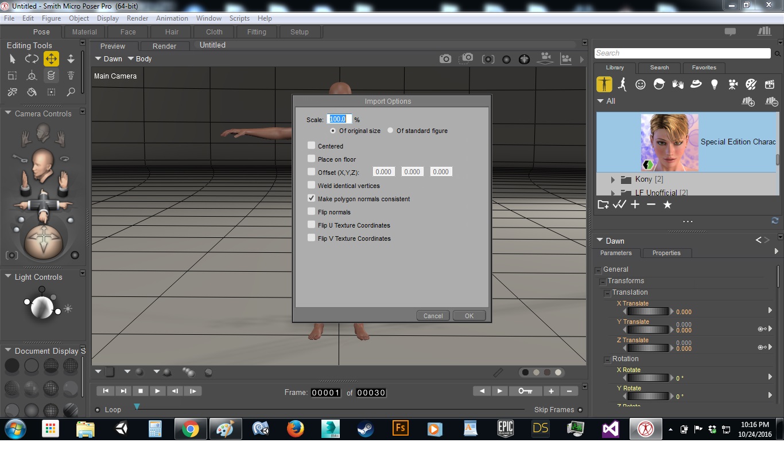The image size is (784, 454).
Task: Select the Of standard figure radio option
Action: (390, 131)
